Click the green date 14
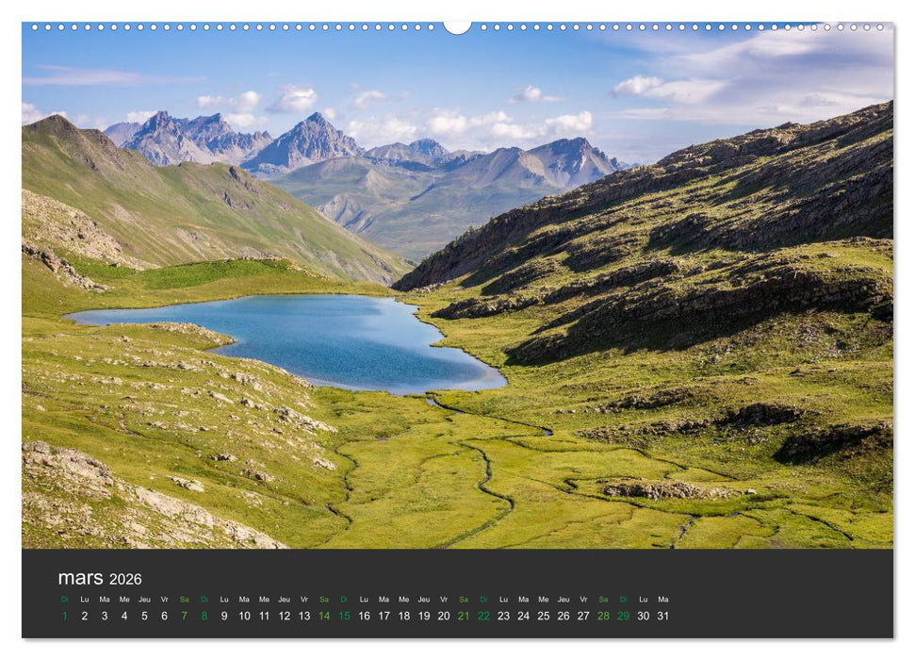Viewport: 915px width, 660px height. pyautogui.click(x=323, y=615)
